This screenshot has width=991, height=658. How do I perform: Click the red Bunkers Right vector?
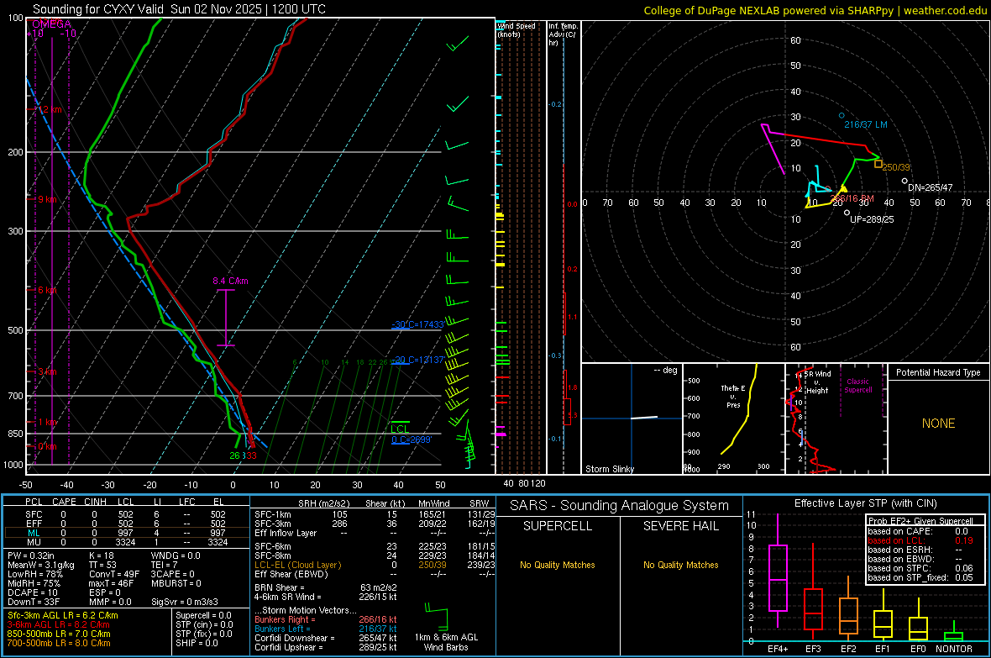pos(326,619)
